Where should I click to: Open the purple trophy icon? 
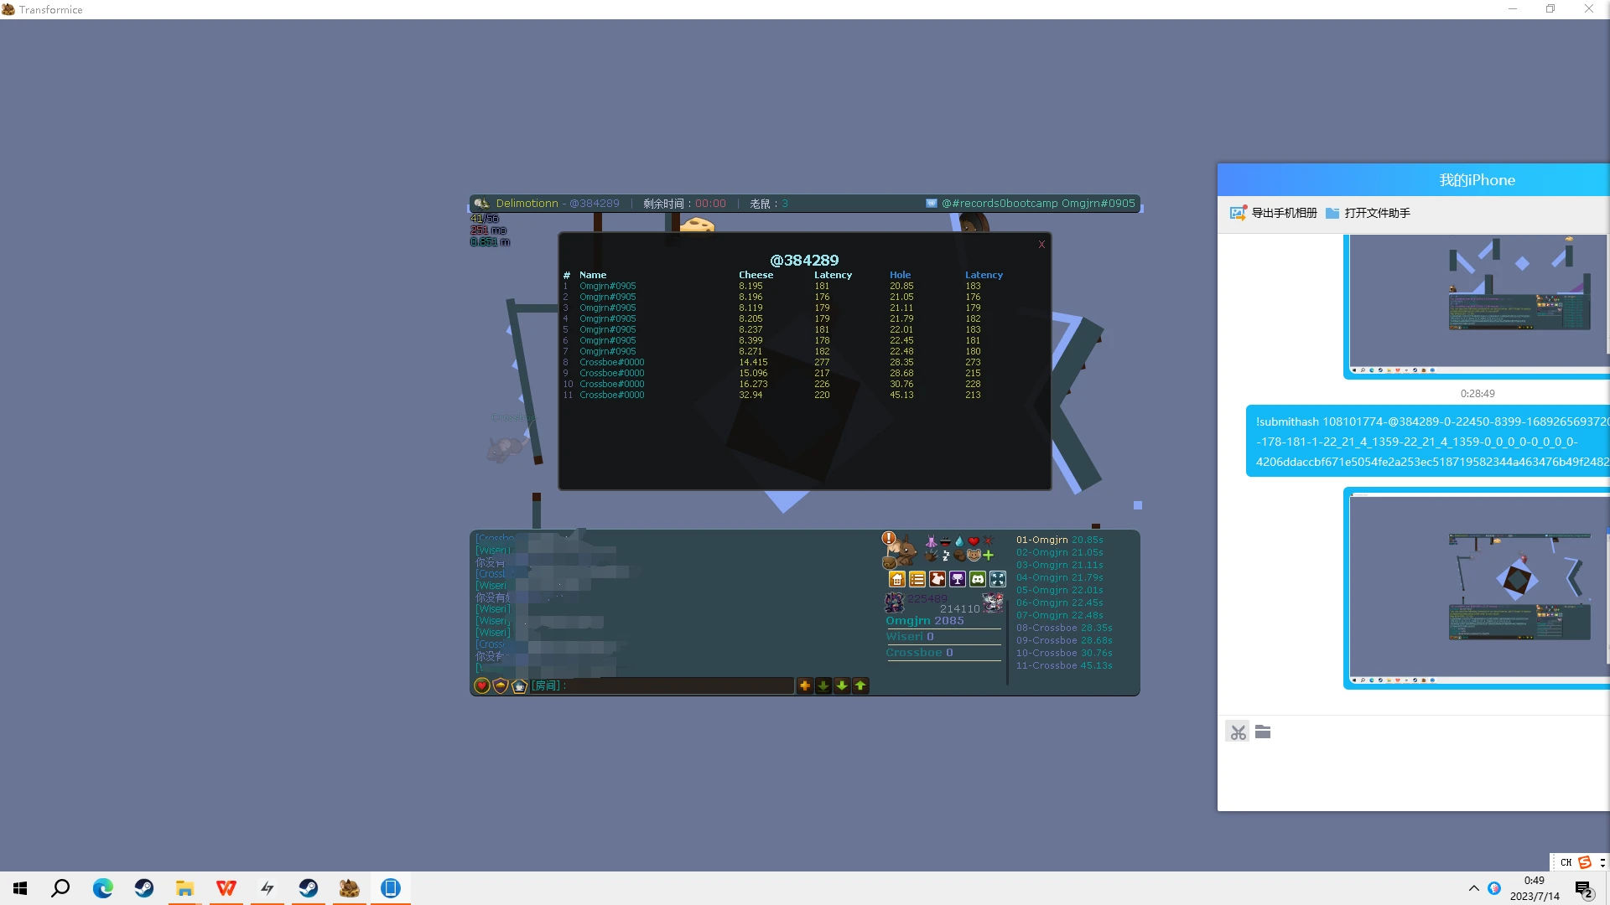point(958,579)
